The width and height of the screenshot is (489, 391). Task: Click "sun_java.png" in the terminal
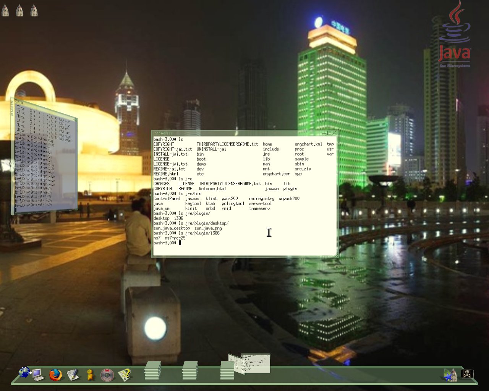tap(208, 228)
